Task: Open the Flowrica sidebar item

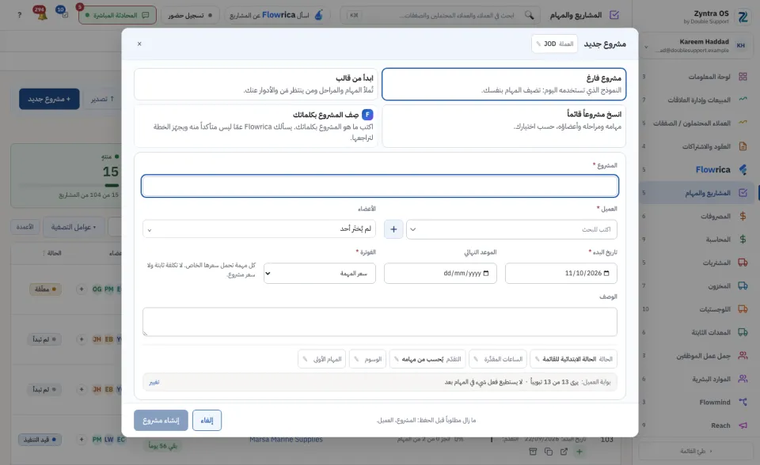Action: pos(696,169)
